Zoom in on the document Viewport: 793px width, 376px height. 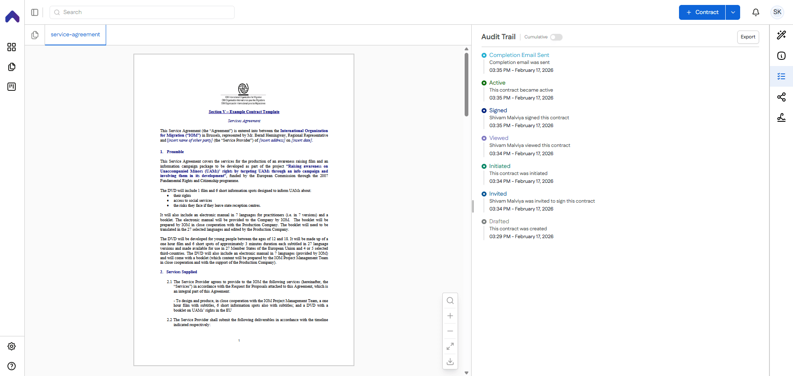point(450,316)
